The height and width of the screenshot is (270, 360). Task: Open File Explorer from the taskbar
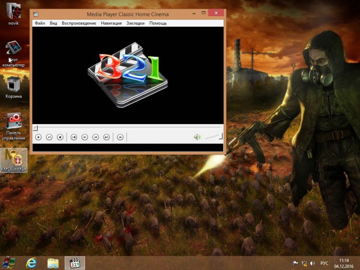[x=53, y=263]
